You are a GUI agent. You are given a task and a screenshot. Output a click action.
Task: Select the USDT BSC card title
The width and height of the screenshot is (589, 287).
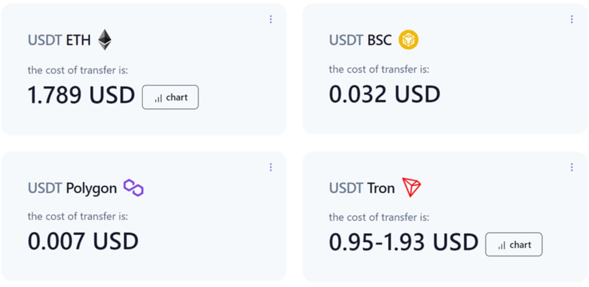(360, 39)
